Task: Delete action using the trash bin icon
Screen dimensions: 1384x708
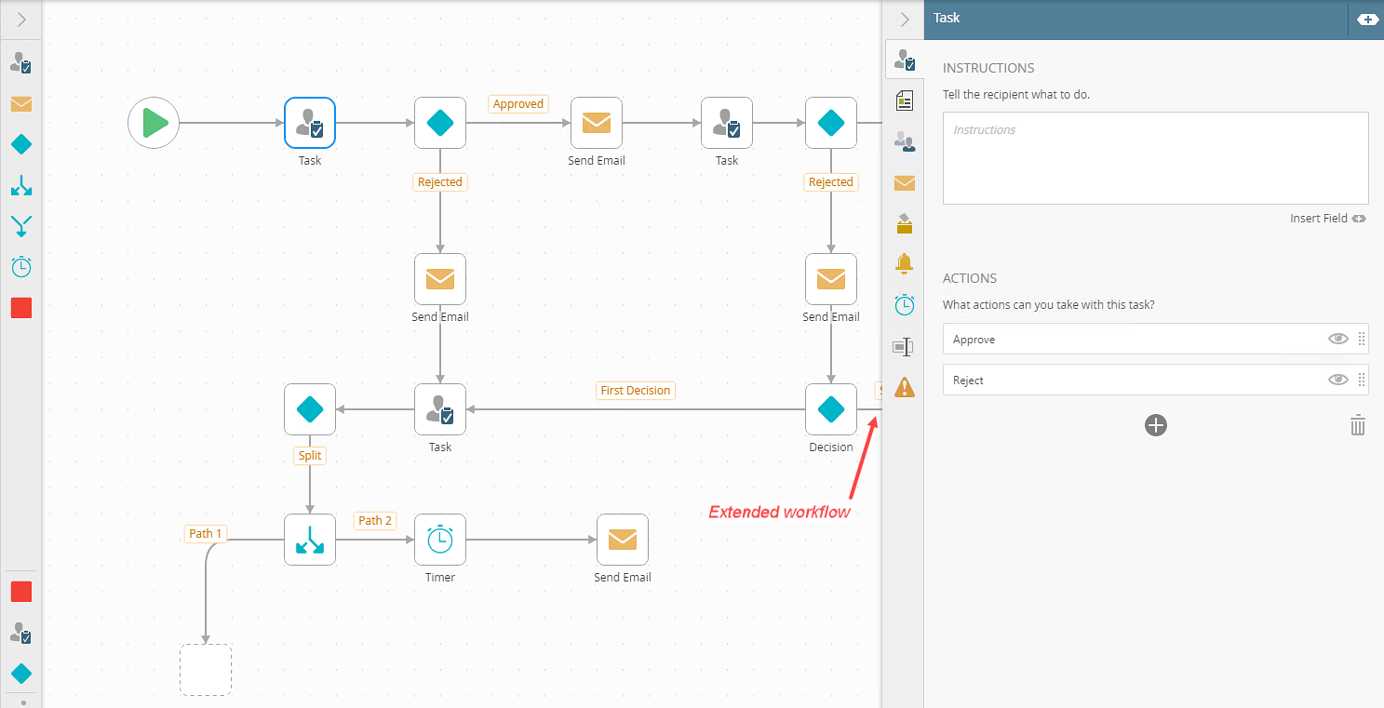Action: [x=1358, y=425]
